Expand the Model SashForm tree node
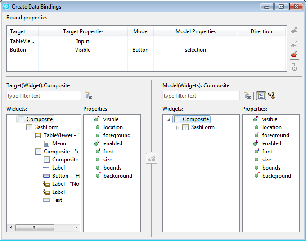The width and height of the screenshot is (306, 241). click(177, 128)
